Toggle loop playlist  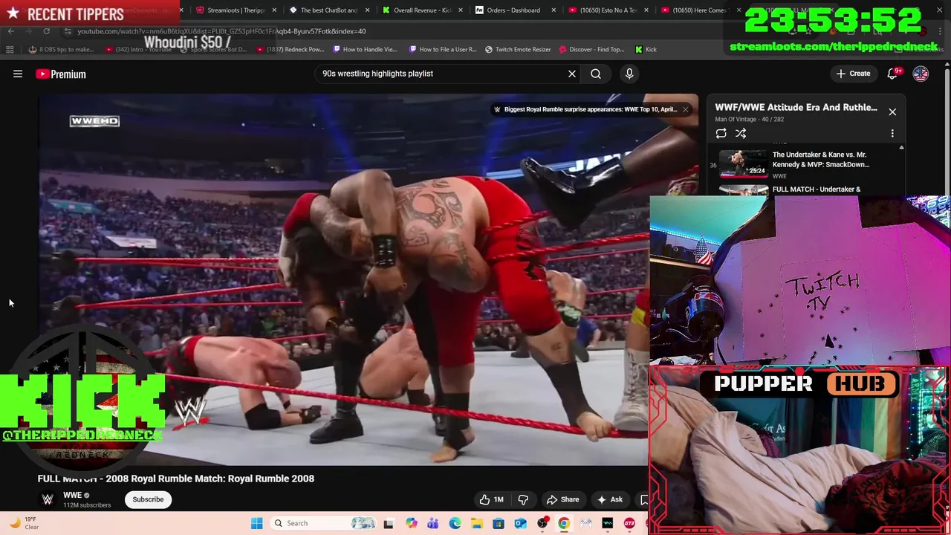click(721, 133)
